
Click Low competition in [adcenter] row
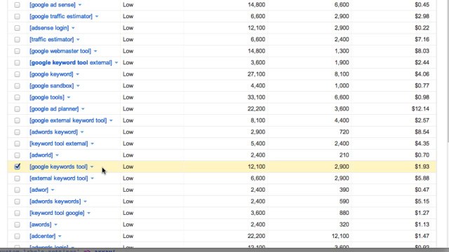(128, 236)
